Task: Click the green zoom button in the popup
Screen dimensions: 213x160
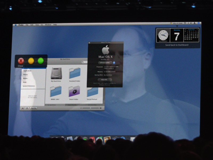Action: pyautogui.click(x=41, y=61)
